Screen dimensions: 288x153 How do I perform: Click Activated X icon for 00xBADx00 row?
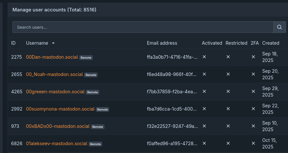pyautogui.click(x=204, y=126)
